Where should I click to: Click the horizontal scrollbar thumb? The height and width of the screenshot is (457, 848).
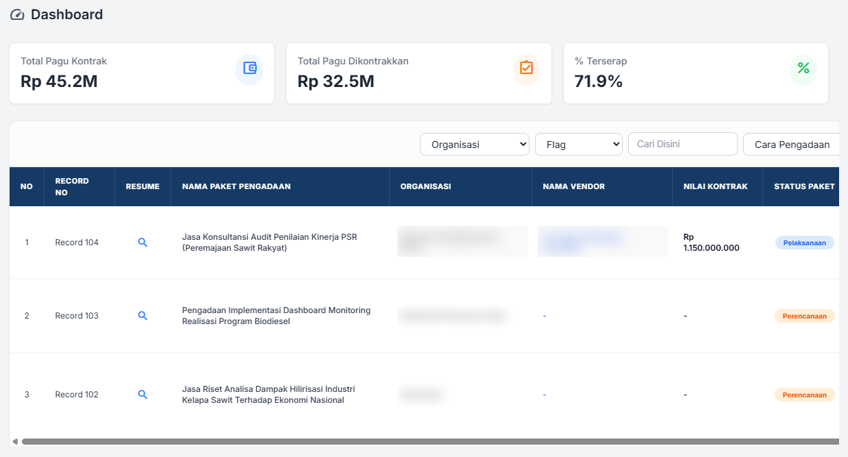click(430, 442)
